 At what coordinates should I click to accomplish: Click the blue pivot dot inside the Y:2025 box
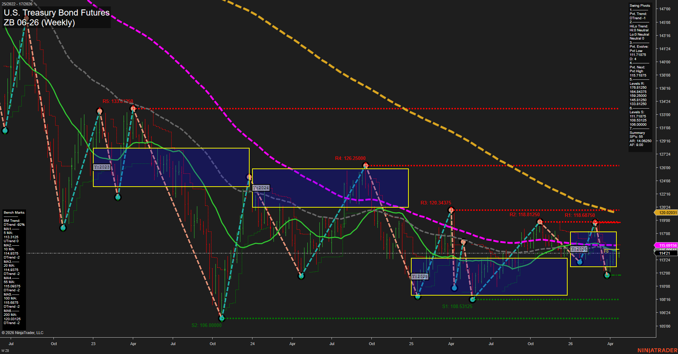454,288
